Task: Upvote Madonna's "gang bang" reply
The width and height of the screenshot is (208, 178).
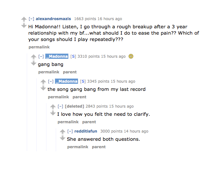Action: click(x=33, y=57)
